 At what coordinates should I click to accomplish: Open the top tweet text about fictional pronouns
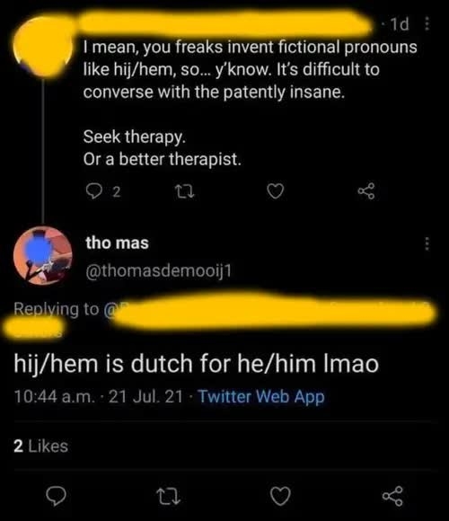coord(250,69)
